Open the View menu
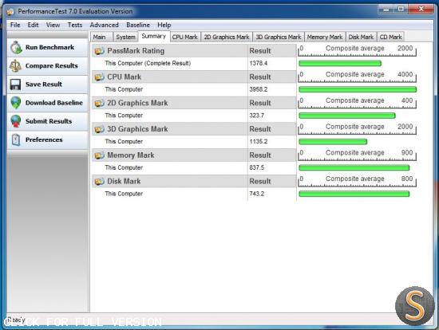The width and height of the screenshot is (439, 330). pyautogui.click(x=53, y=25)
